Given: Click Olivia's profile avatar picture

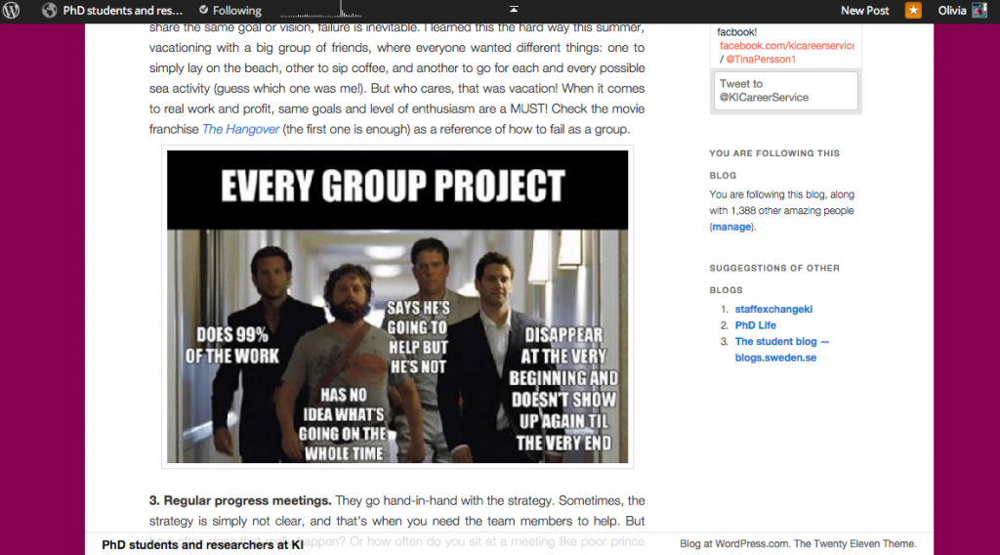Looking at the screenshot, I should (x=979, y=11).
